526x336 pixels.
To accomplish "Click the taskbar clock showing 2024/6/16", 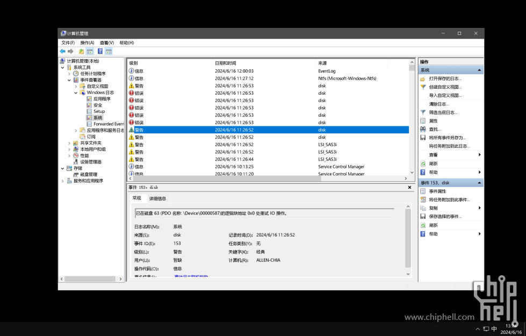I will tap(511, 329).
